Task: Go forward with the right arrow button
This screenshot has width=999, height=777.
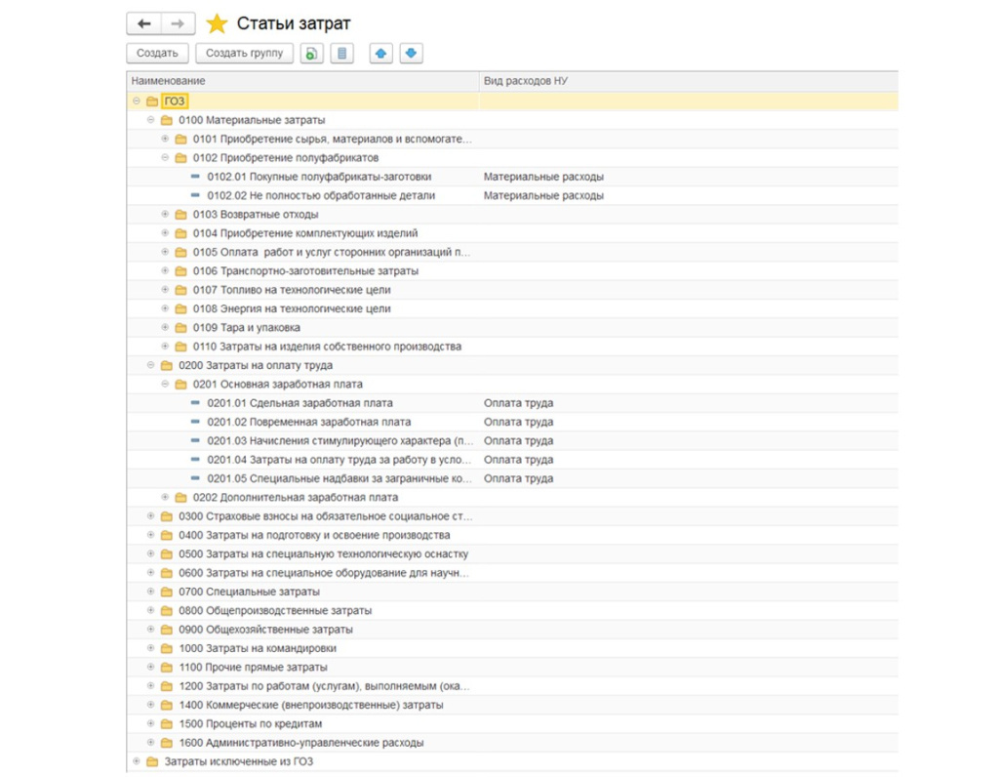Action: pyautogui.click(x=178, y=23)
